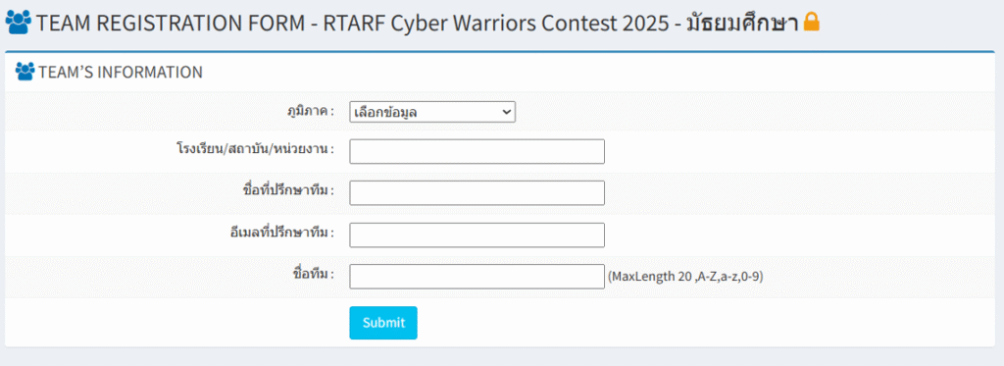Click the ภูมิภาค label text
Image resolution: width=1004 pixels, height=366 pixels.
point(311,111)
